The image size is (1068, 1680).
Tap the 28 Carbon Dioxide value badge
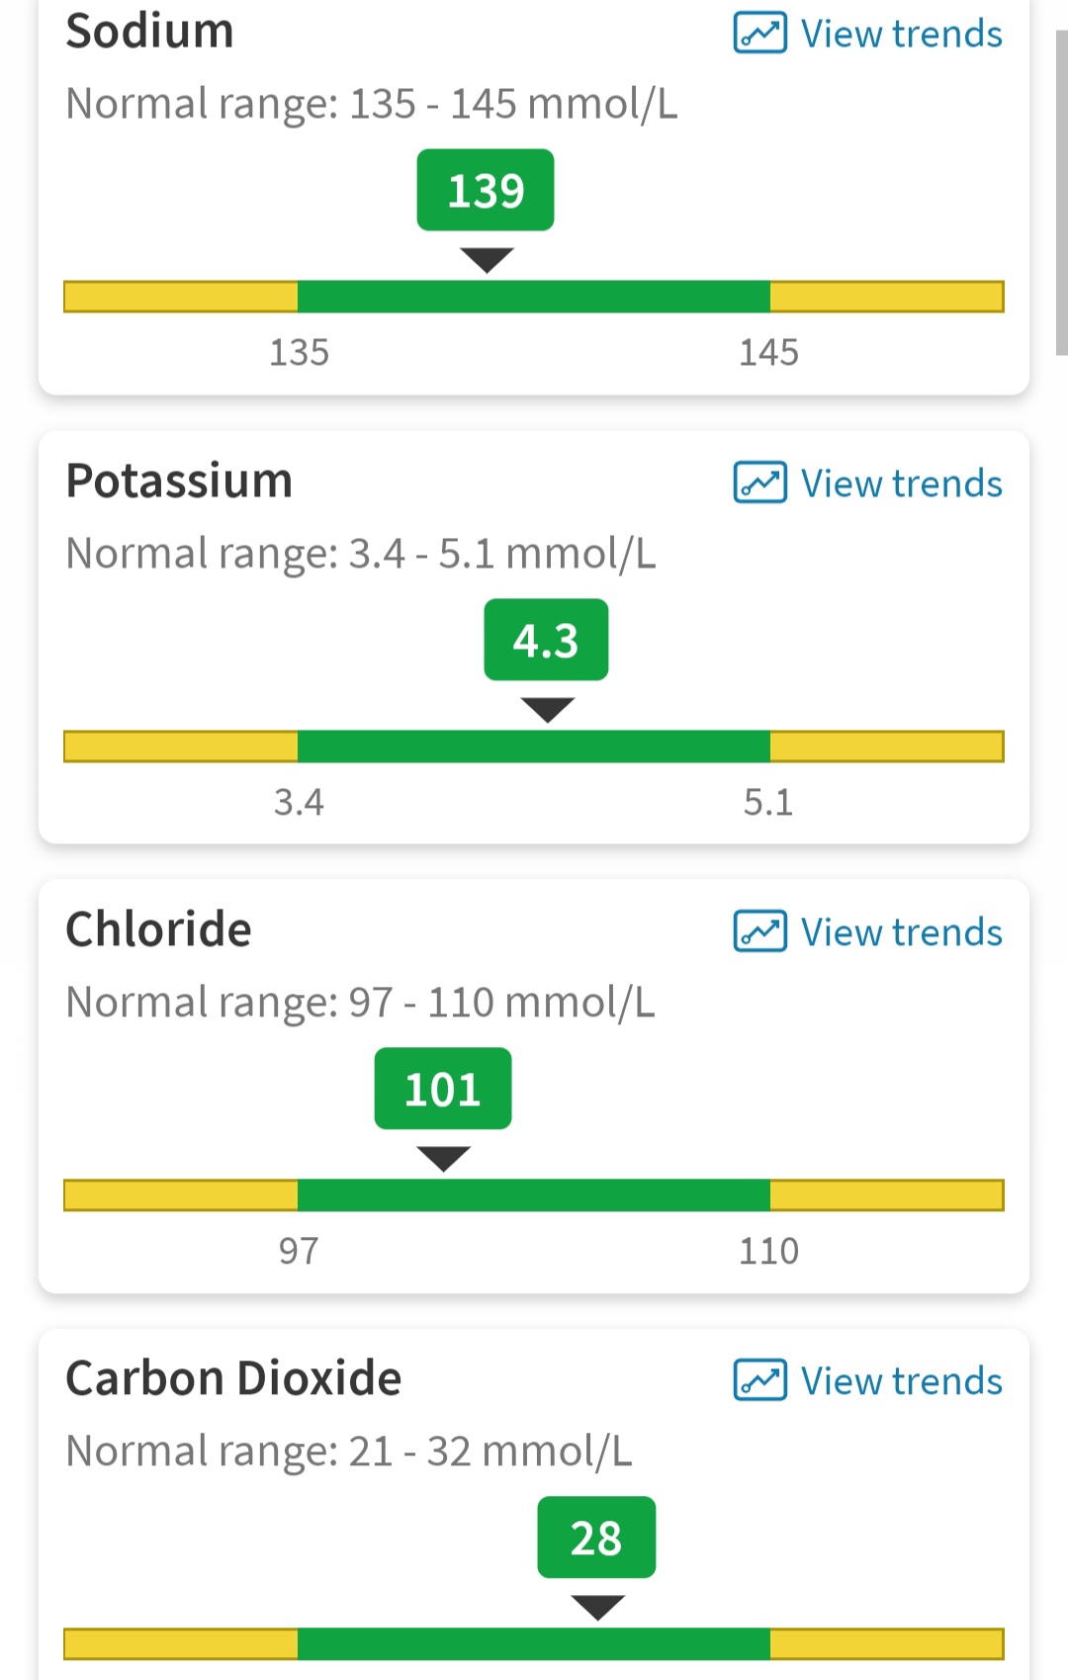[596, 1538]
